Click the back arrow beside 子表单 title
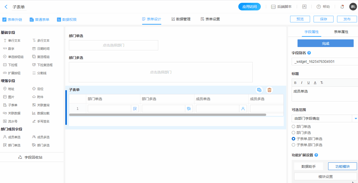 point(6,7)
